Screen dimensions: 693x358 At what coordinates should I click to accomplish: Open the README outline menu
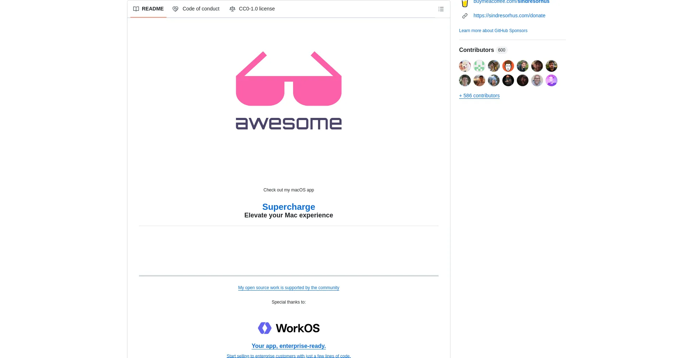(x=441, y=9)
